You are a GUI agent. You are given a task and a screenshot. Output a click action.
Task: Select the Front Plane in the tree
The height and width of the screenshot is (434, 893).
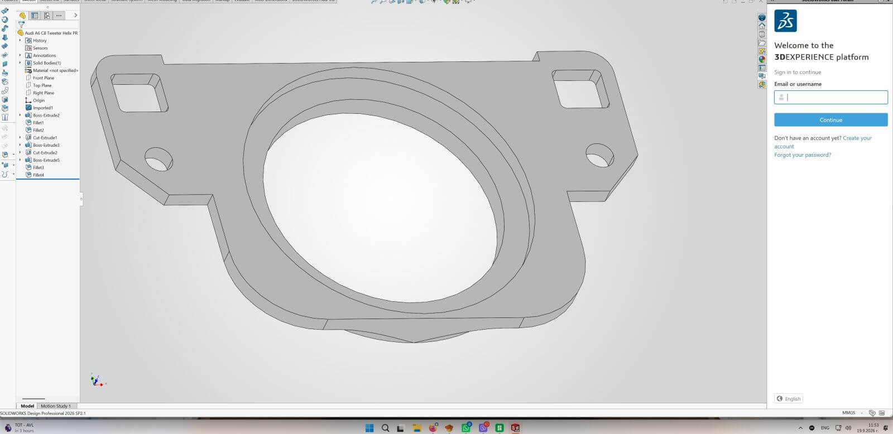click(x=40, y=78)
